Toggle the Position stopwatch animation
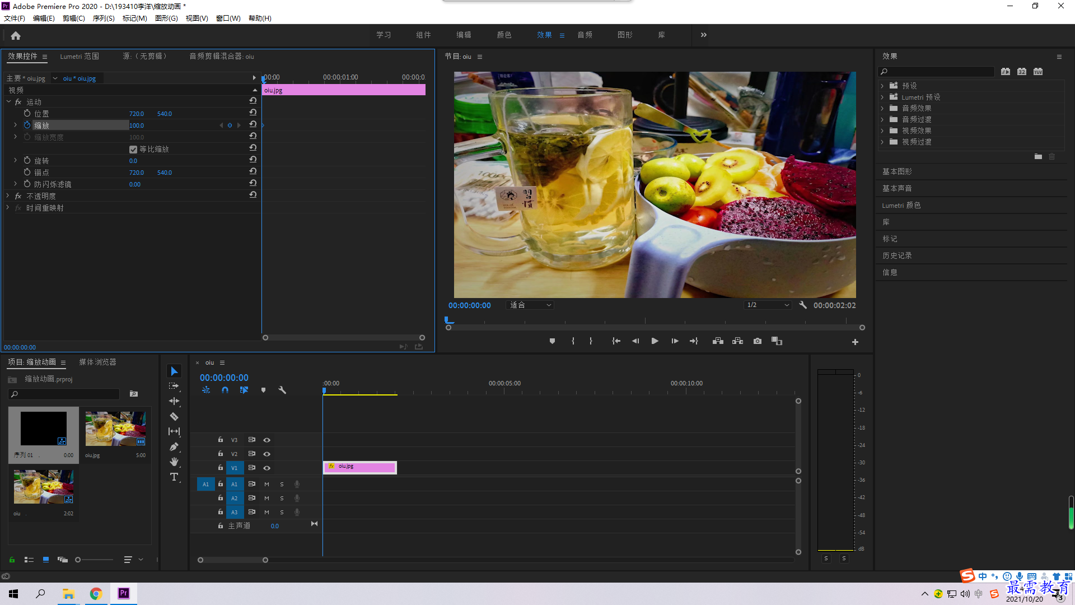This screenshot has width=1075, height=605. point(27,113)
